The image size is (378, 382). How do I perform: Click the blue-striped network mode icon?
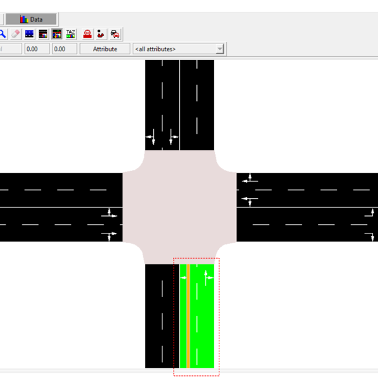29,34
